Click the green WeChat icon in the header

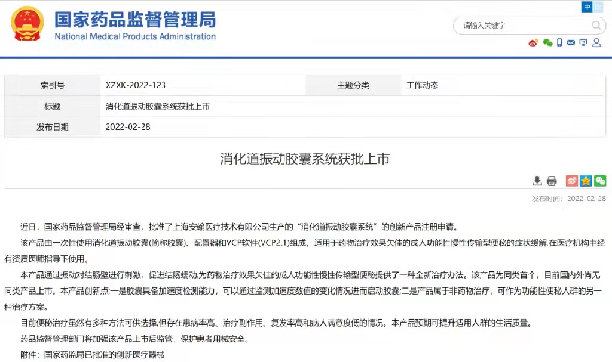[547, 43]
